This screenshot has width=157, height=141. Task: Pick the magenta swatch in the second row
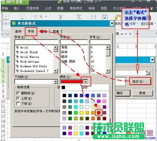[x=99, y=101]
